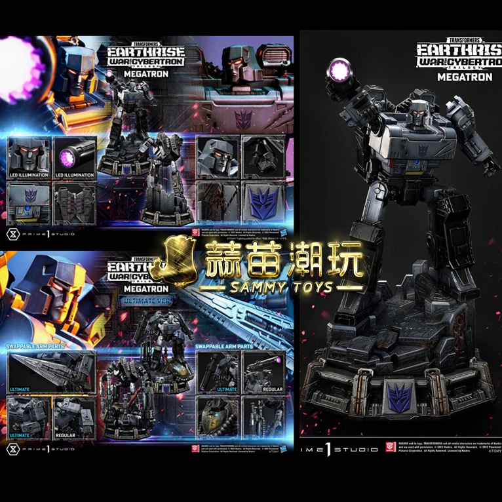Click the copyright notice in right poster footer

[450, 447]
